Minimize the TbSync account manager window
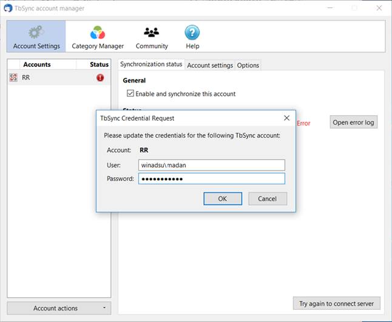Viewport: 392px width, 322px height. coord(330,8)
